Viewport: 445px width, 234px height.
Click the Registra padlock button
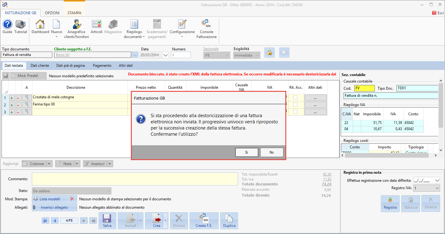coord(390,204)
